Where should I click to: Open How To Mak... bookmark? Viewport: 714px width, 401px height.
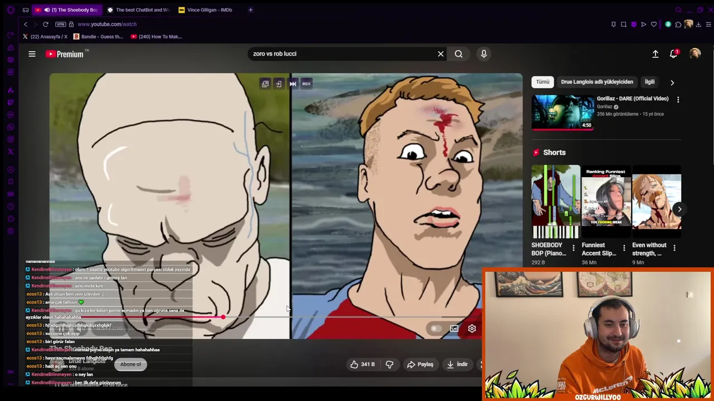[156, 37]
